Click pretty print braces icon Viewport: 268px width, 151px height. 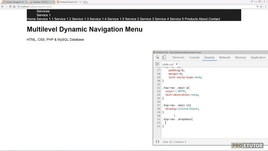click(x=157, y=142)
